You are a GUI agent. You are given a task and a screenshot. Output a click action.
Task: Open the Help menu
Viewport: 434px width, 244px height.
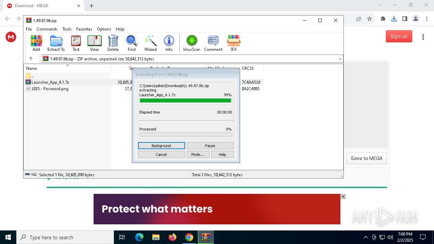[120, 29]
